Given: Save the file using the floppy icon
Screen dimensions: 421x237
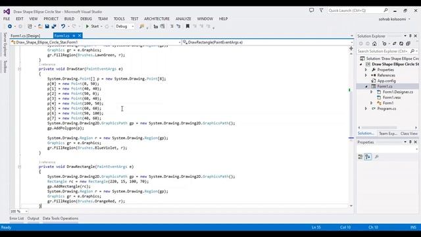Looking at the screenshot, I should (47, 26).
